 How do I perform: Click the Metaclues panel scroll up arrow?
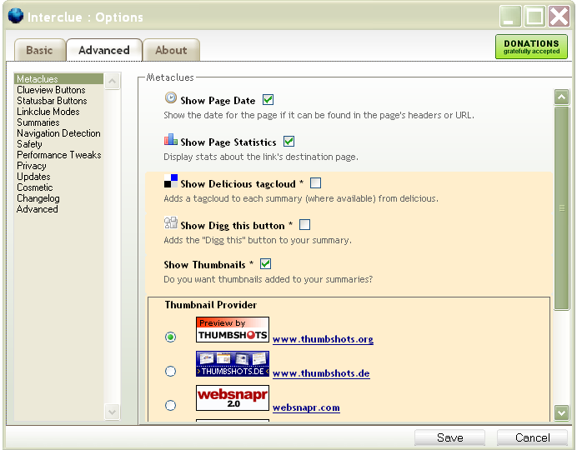561,97
